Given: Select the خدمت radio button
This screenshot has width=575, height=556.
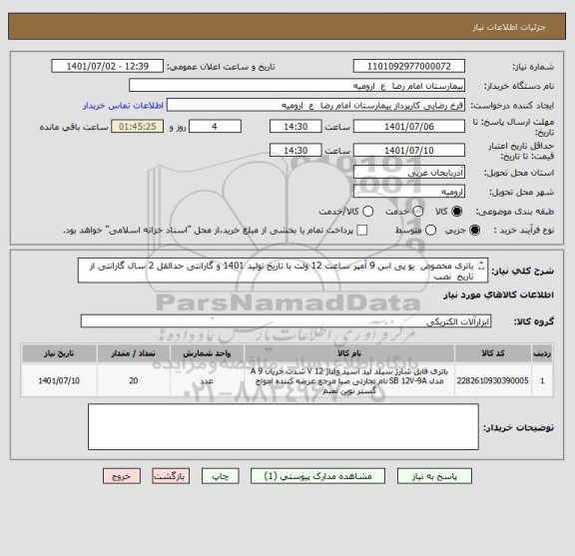Looking at the screenshot, I should point(417,212).
